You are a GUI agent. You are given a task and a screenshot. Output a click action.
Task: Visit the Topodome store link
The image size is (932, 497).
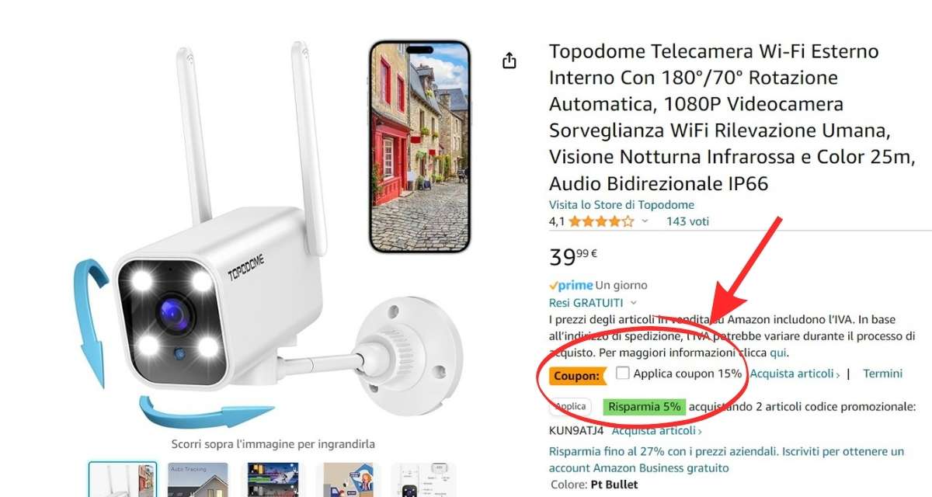(621, 205)
